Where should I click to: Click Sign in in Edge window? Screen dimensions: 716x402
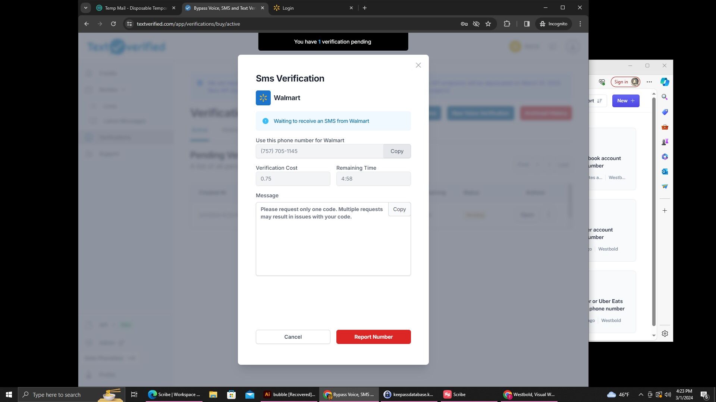pyautogui.click(x=625, y=82)
